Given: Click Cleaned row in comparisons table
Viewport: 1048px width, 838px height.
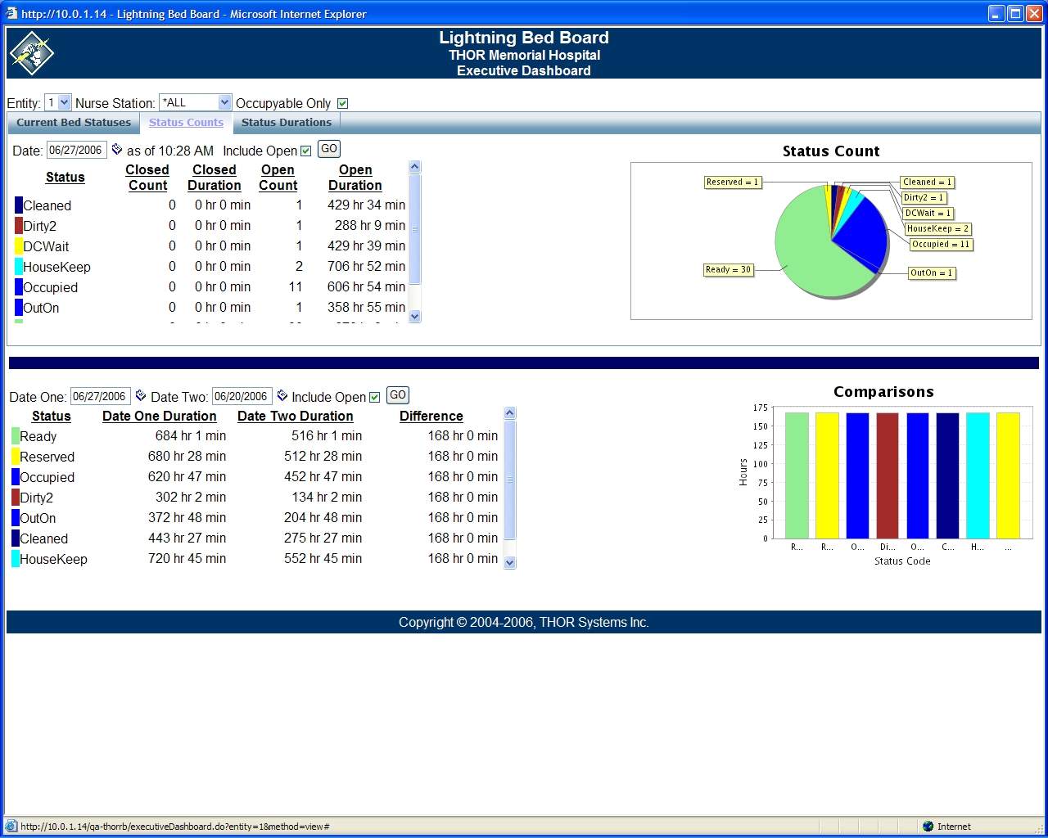Looking at the screenshot, I should click(x=255, y=538).
